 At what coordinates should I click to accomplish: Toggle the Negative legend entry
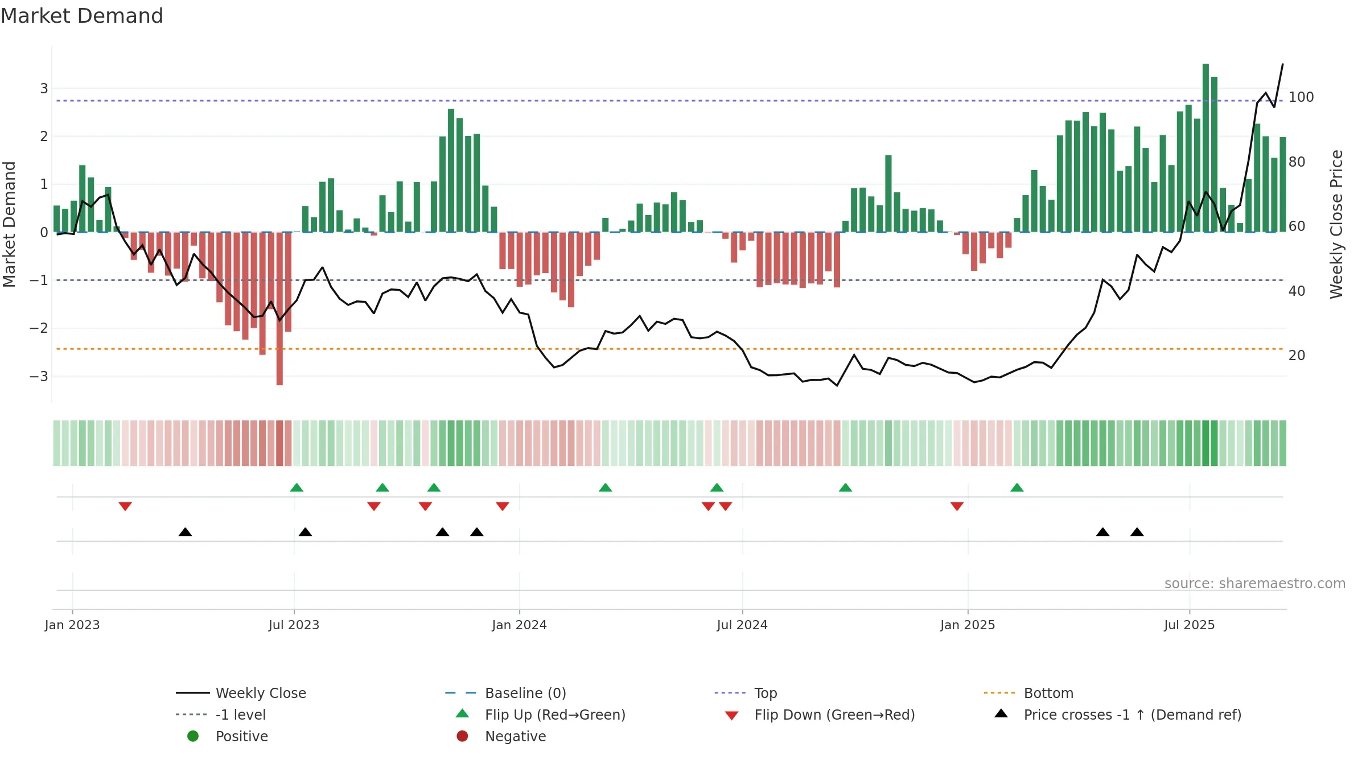501,736
